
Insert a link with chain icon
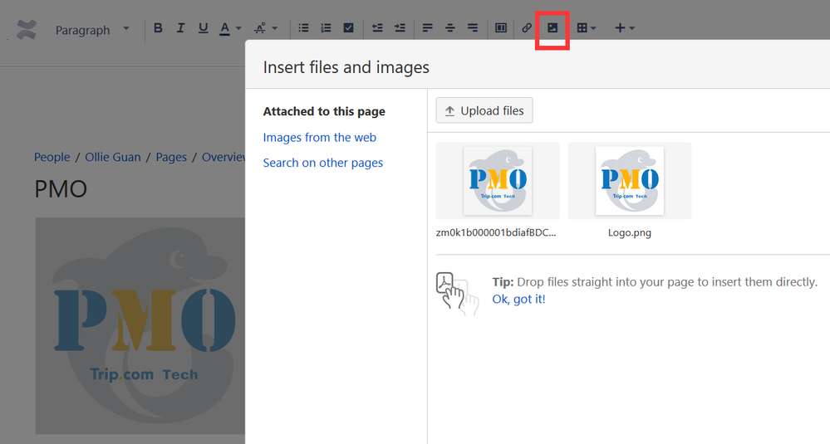pyautogui.click(x=526, y=28)
